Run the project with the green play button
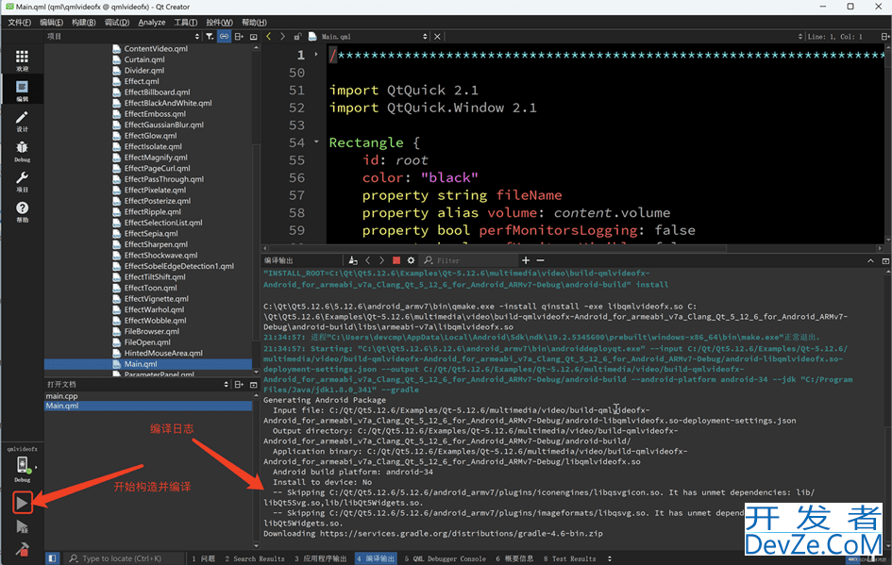 22,503
